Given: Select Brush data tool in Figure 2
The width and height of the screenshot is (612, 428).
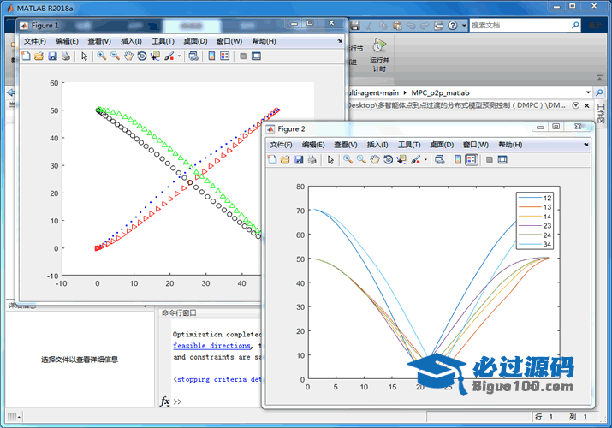Looking at the screenshot, I should [x=415, y=159].
